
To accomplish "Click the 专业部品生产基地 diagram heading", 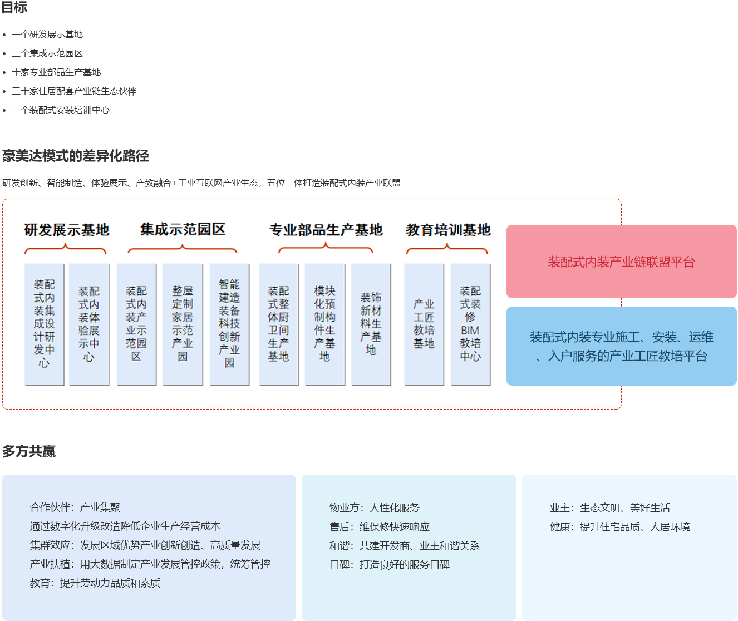I will pyautogui.click(x=326, y=230).
